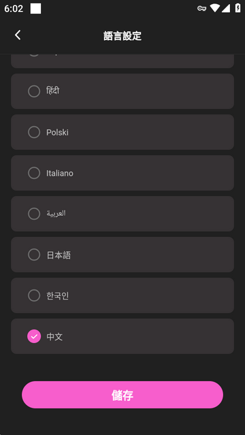Image resolution: width=245 pixels, height=435 pixels.
Task: Tap the cellular signal icon
Action: 226,8
